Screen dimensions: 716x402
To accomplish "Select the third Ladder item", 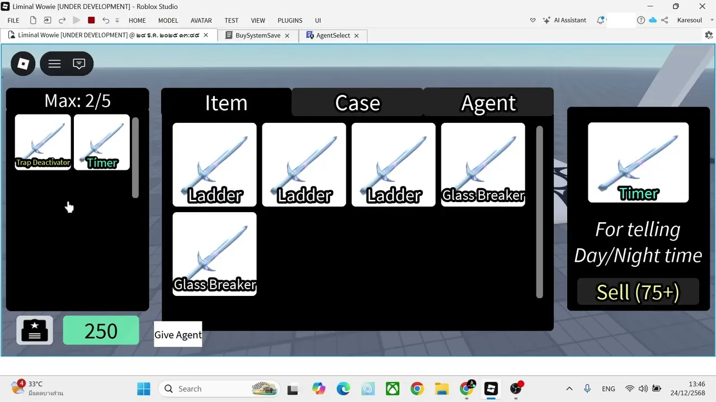I will tap(394, 165).
